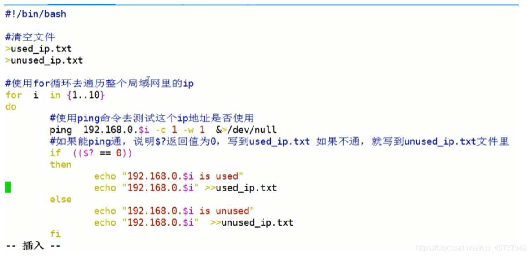Click the '#使用ping命令去测试' comment line

[152, 118]
